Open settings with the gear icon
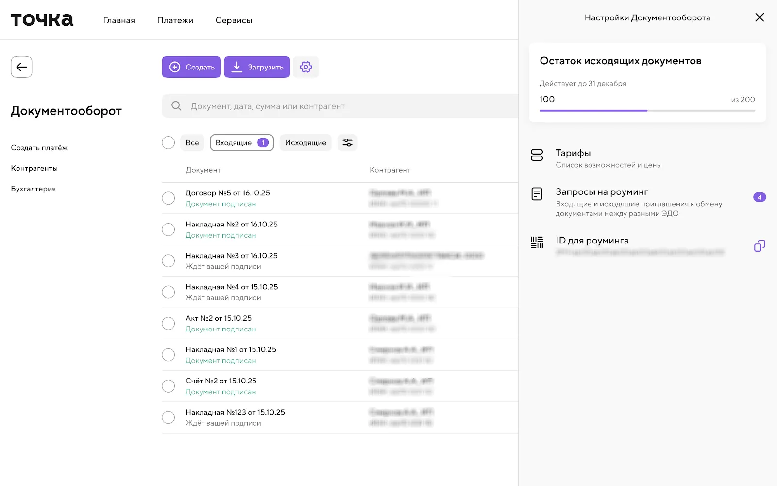777x486 pixels. (305, 67)
